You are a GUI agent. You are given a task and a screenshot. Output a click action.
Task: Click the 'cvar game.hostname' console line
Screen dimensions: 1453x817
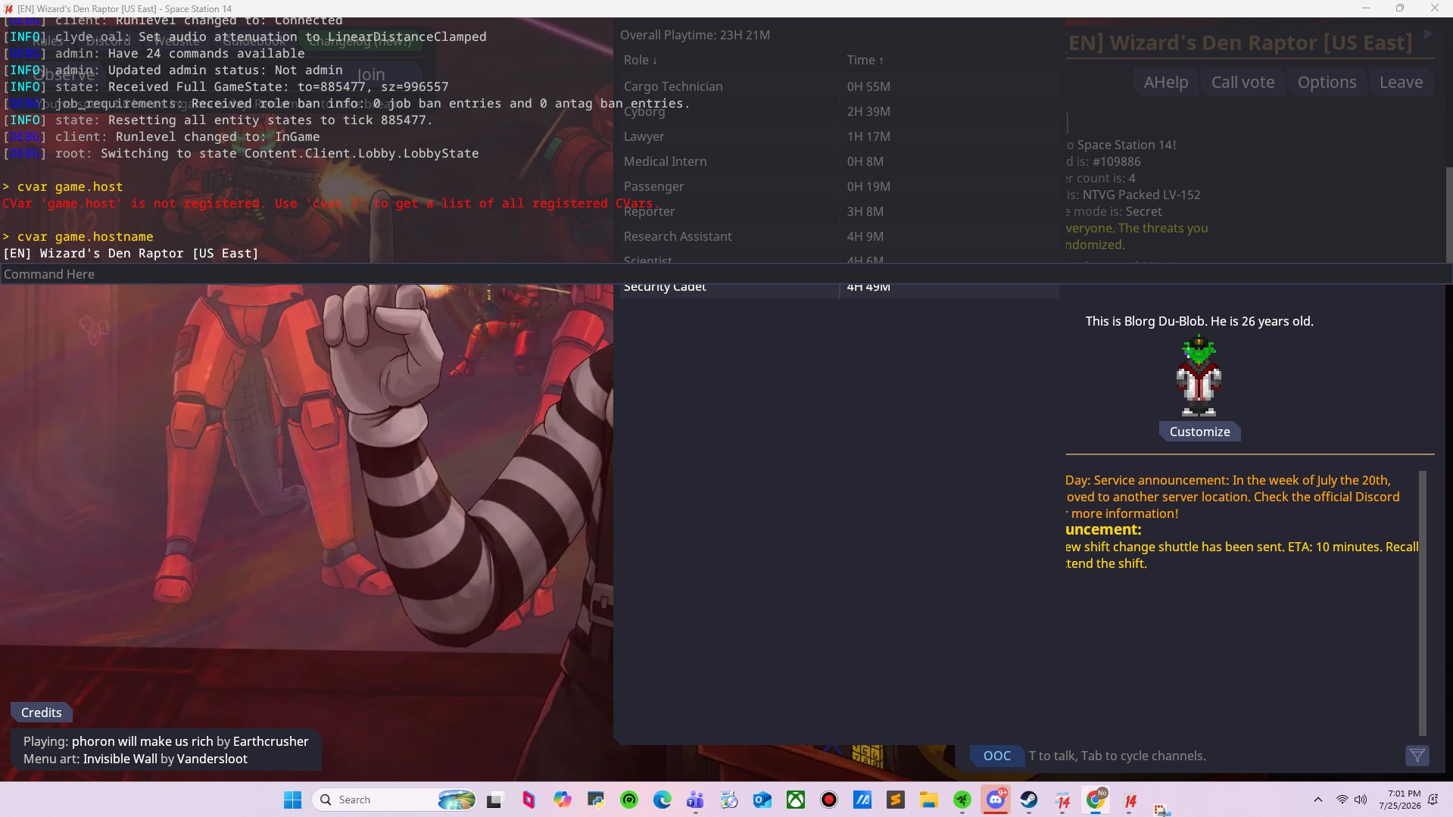pos(77,236)
